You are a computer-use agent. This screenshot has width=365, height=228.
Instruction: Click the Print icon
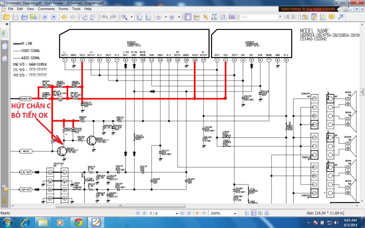25,17
